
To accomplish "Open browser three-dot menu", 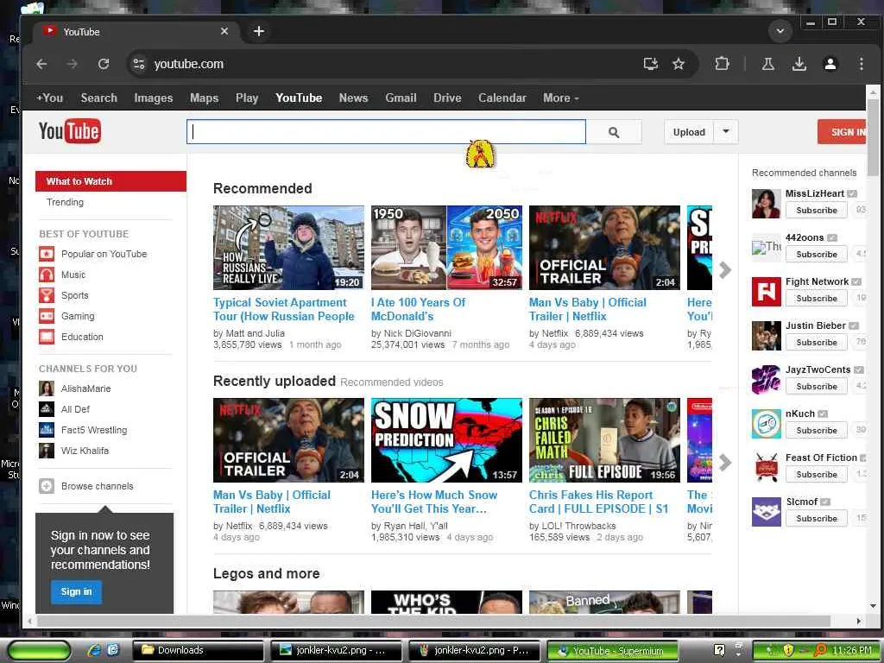I will [x=861, y=64].
